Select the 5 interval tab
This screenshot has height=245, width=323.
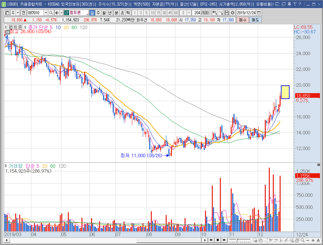coord(146,13)
